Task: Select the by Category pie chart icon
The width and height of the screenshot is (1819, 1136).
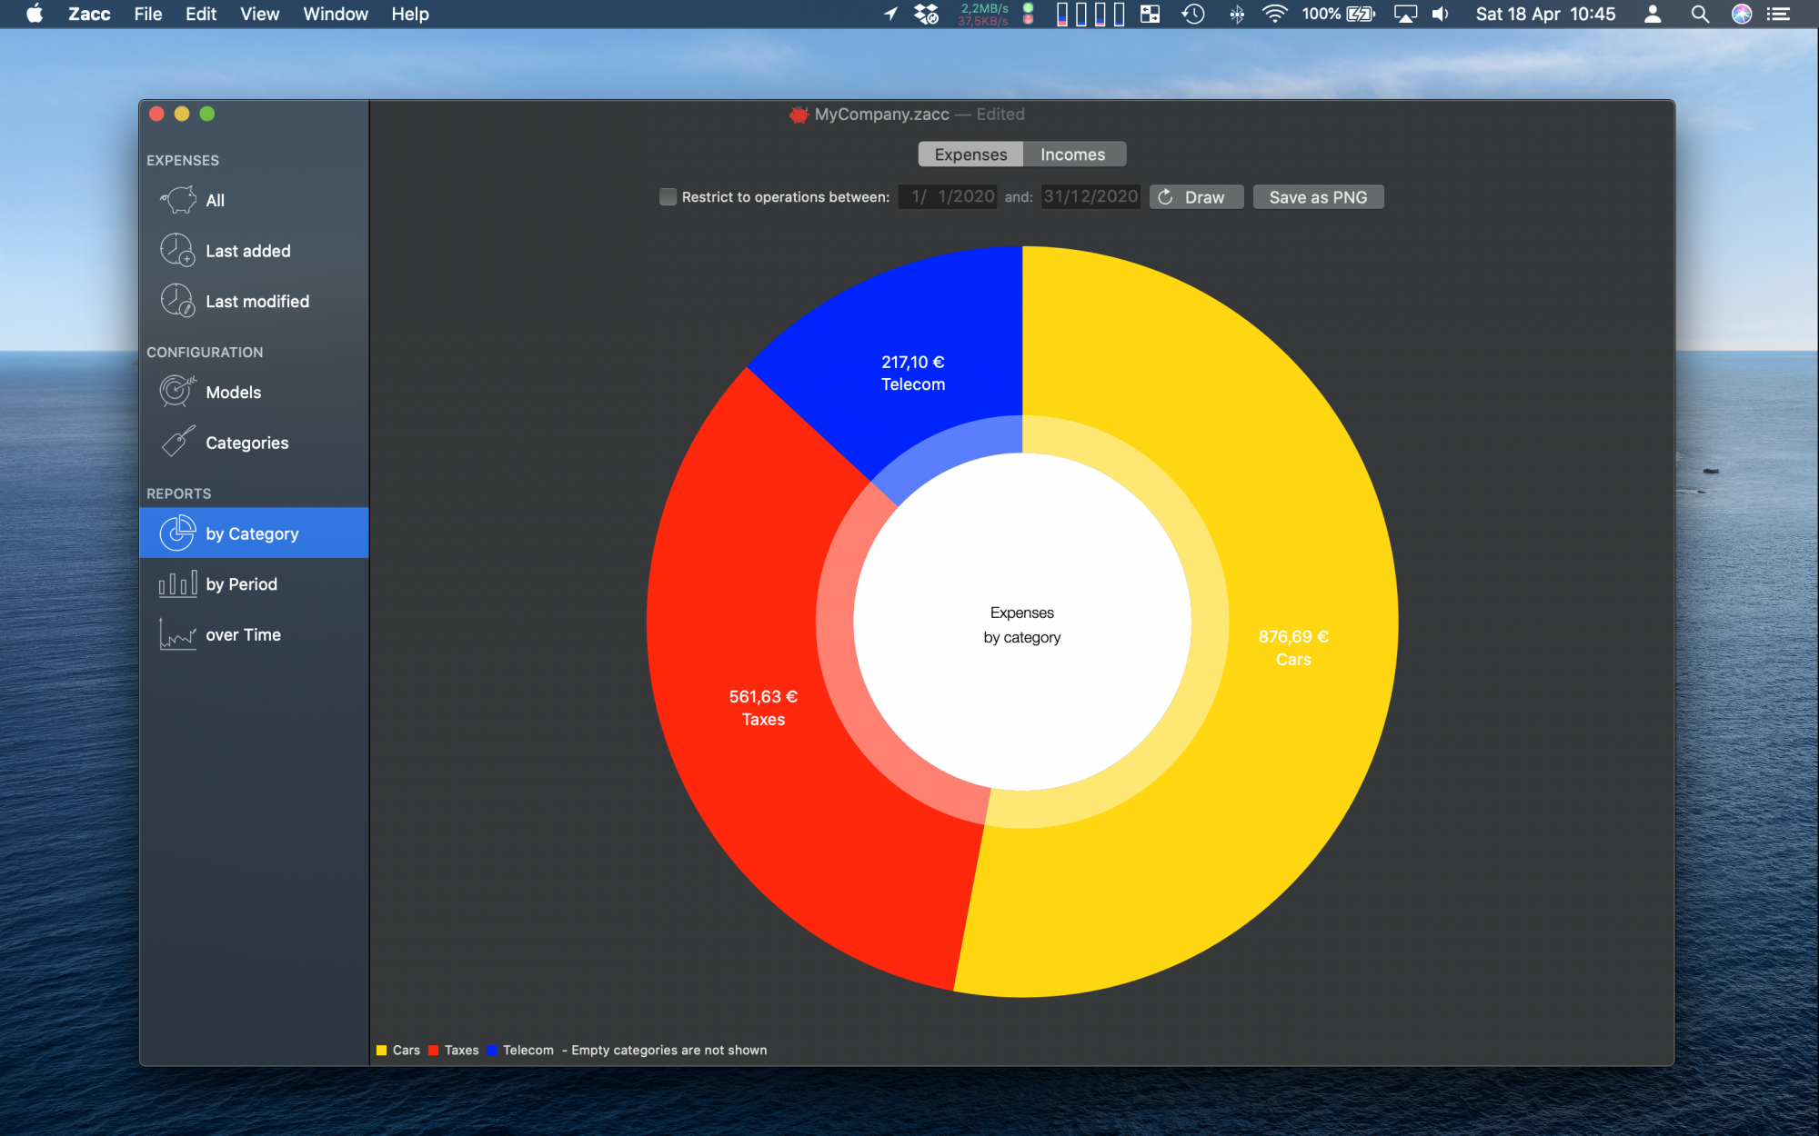Action: (177, 533)
